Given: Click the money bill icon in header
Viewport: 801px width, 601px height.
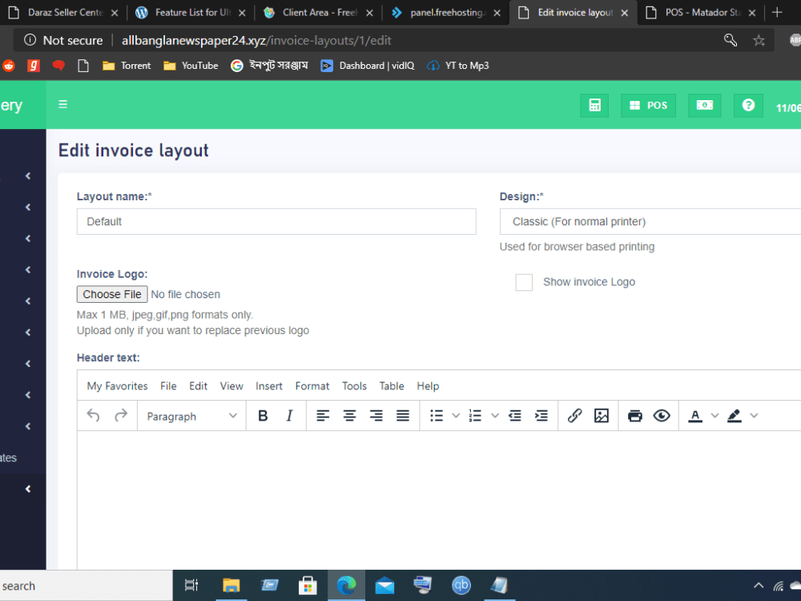Looking at the screenshot, I should (704, 105).
